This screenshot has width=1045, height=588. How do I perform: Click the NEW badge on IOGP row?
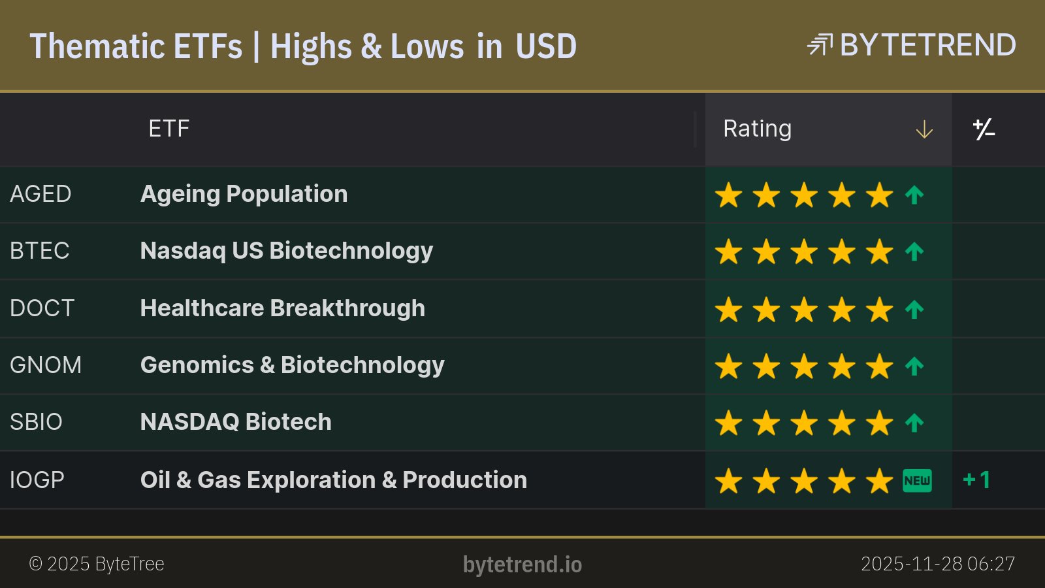(x=917, y=480)
